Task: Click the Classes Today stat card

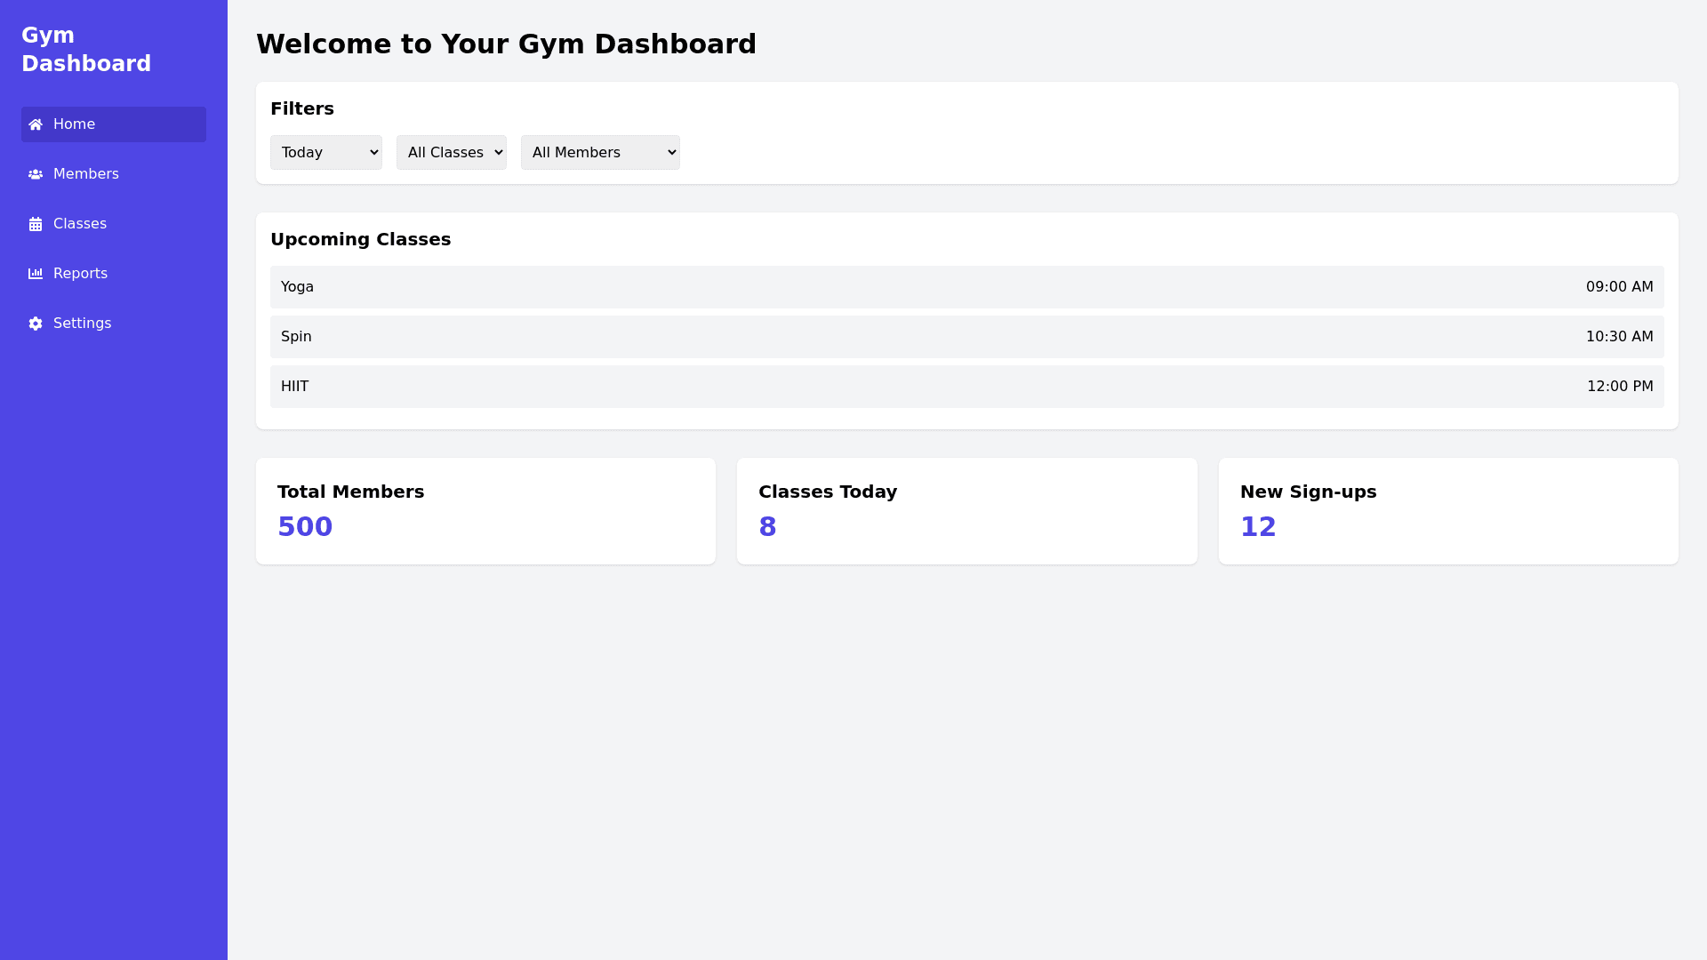Action: coord(966,511)
